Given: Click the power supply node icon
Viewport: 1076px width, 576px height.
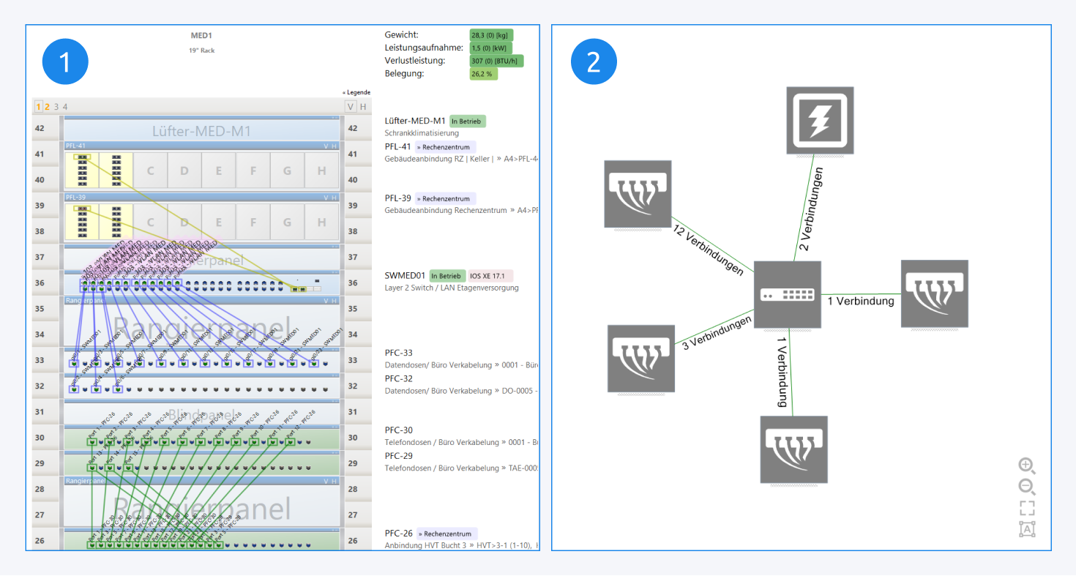Looking at the screenshot, I should pyautogui.click(x=820, y=120).
